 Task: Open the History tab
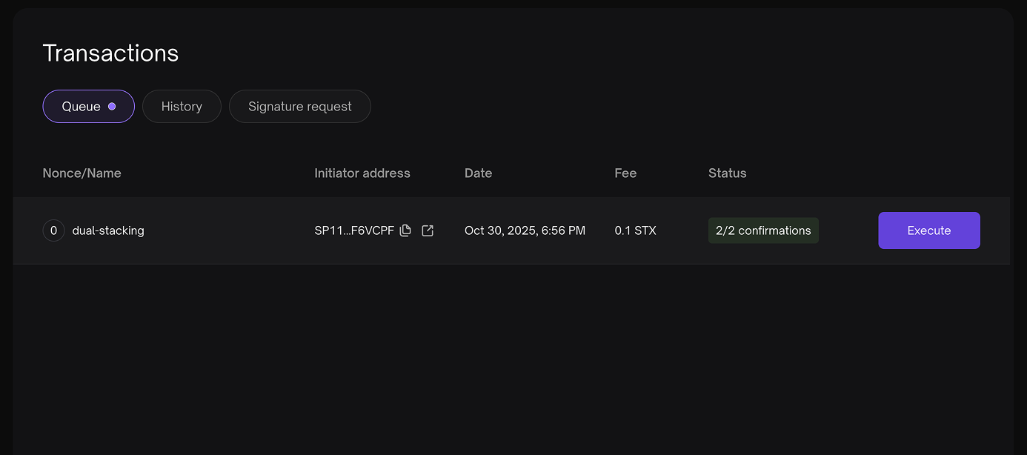pos(182,107)
